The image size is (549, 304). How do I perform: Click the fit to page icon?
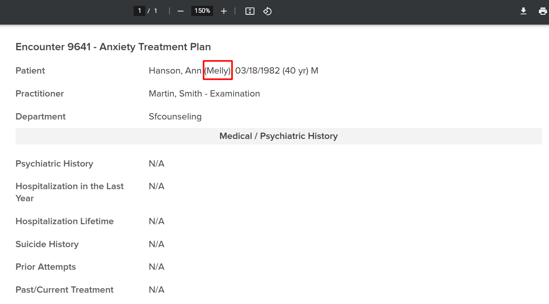pyautogui.click(x=250, y=11)
